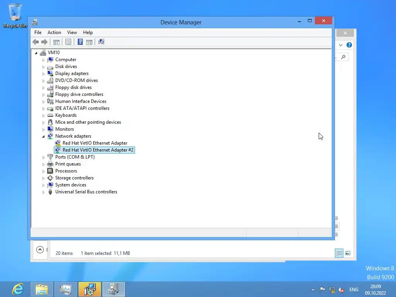Click the Back arrow in Device Manager toolbar
This screenshot has height=297, width=396.
(x=36, y=42)
